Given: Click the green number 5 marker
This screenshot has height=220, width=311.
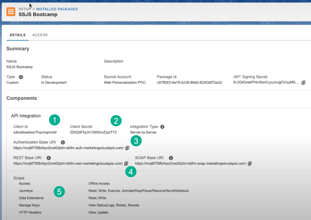Looking at the screenshot, I should pos(59,192).
